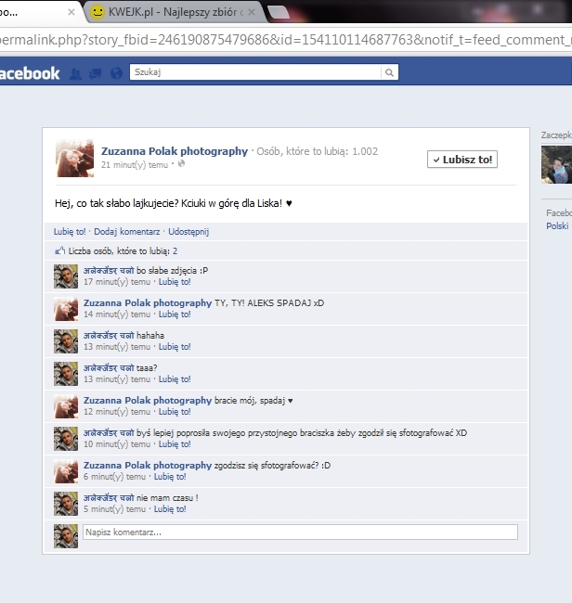Screen dimensions: 572x603
Task: Open a new browser tab
Action: [277, 12]
